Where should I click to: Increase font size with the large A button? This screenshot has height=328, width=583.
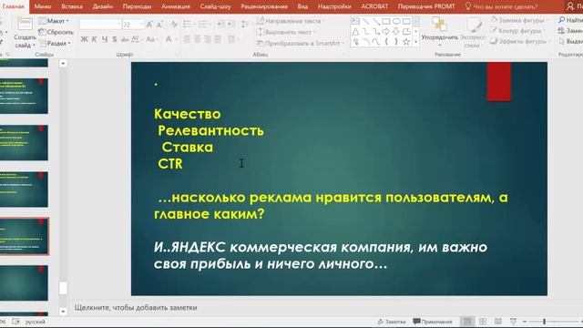(x=149, y=25)
